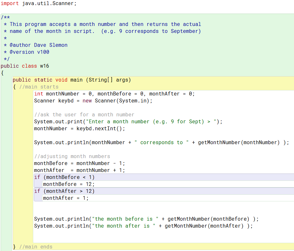Click the 'monthAfter = monthNumber + 1;' line

79,170
